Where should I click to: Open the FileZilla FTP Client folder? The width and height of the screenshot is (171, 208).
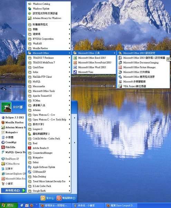pyautogui.click(x=49, y=77)
